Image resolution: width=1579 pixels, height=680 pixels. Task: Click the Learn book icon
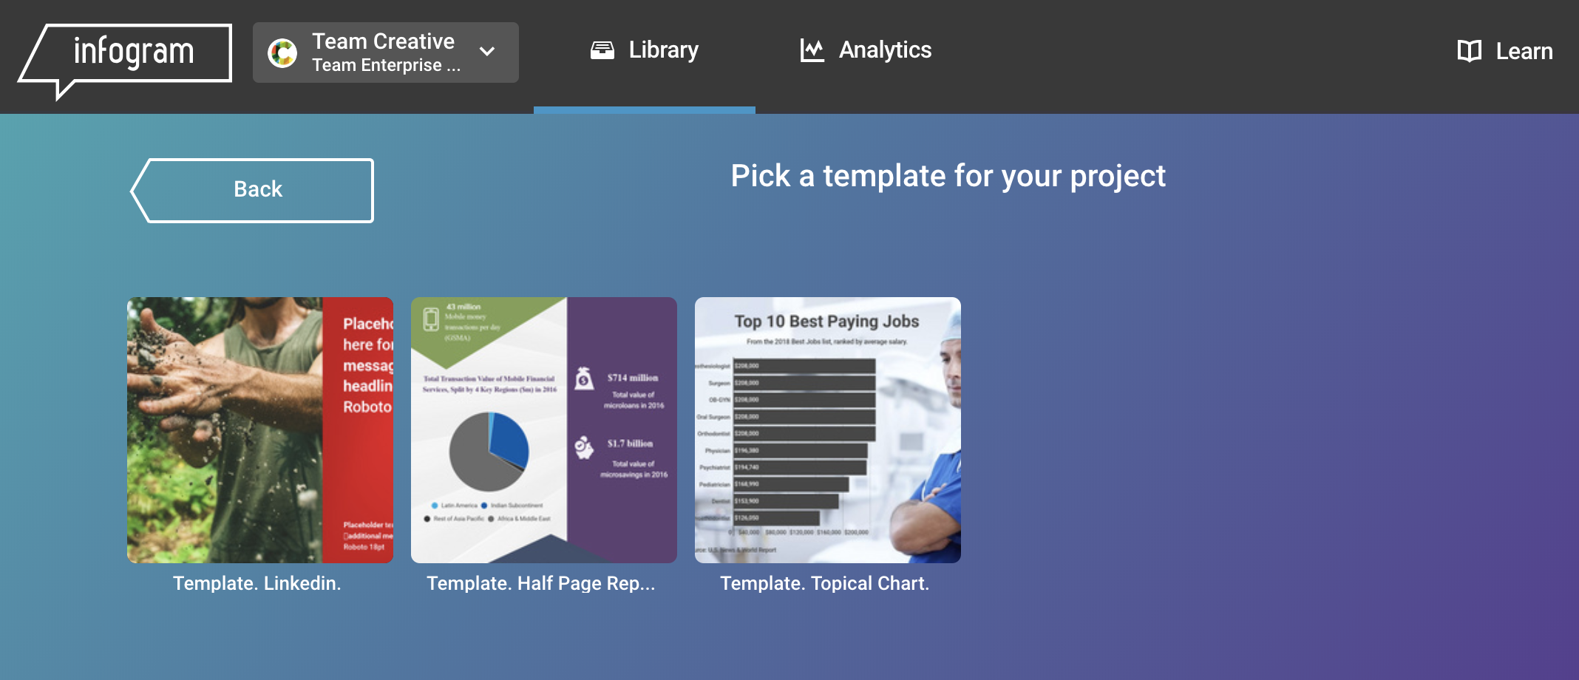(1469, 51)
